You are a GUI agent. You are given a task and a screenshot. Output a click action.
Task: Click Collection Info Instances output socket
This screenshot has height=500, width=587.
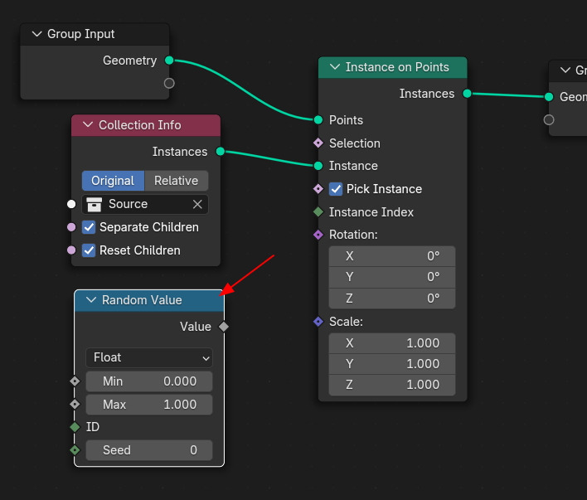point(221,151)
